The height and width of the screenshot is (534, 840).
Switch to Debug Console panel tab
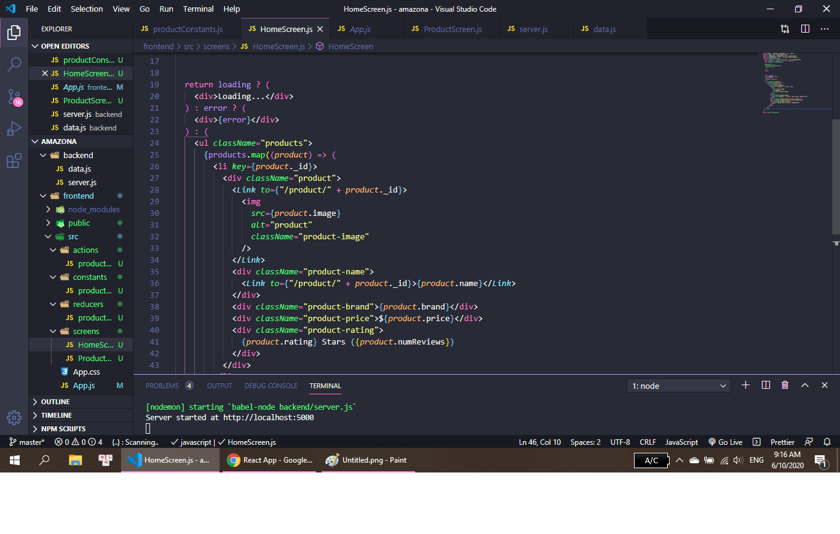coord(271,386)
